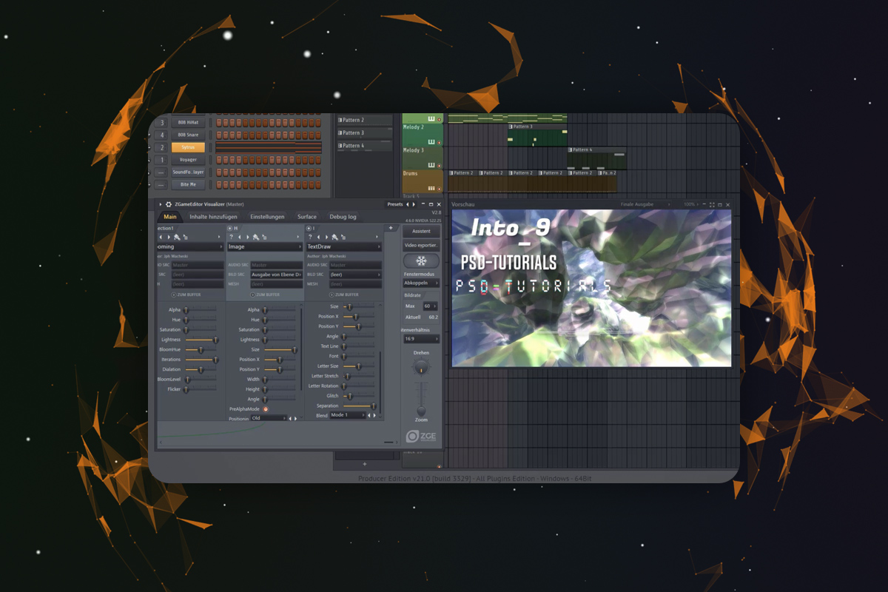Open the Bildrate Max 60 dropdown
888x592 pixels.
[430, 306]
